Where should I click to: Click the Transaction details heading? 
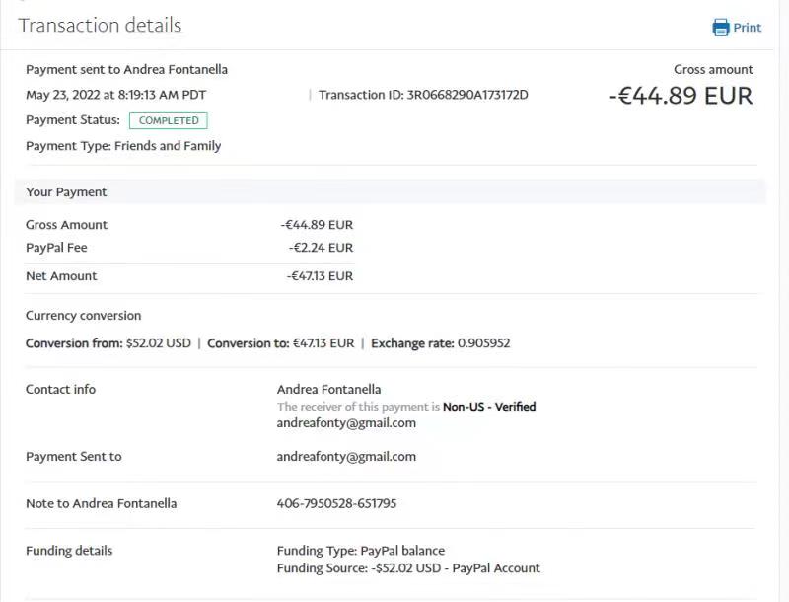(100, 26)
